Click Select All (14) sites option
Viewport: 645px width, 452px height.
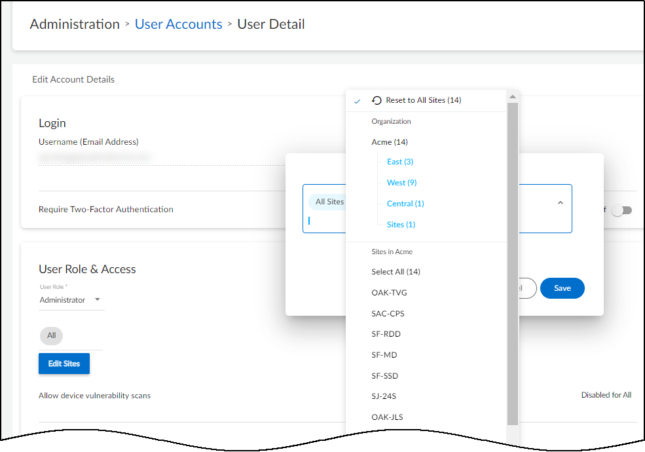click(x=396, y=272)
